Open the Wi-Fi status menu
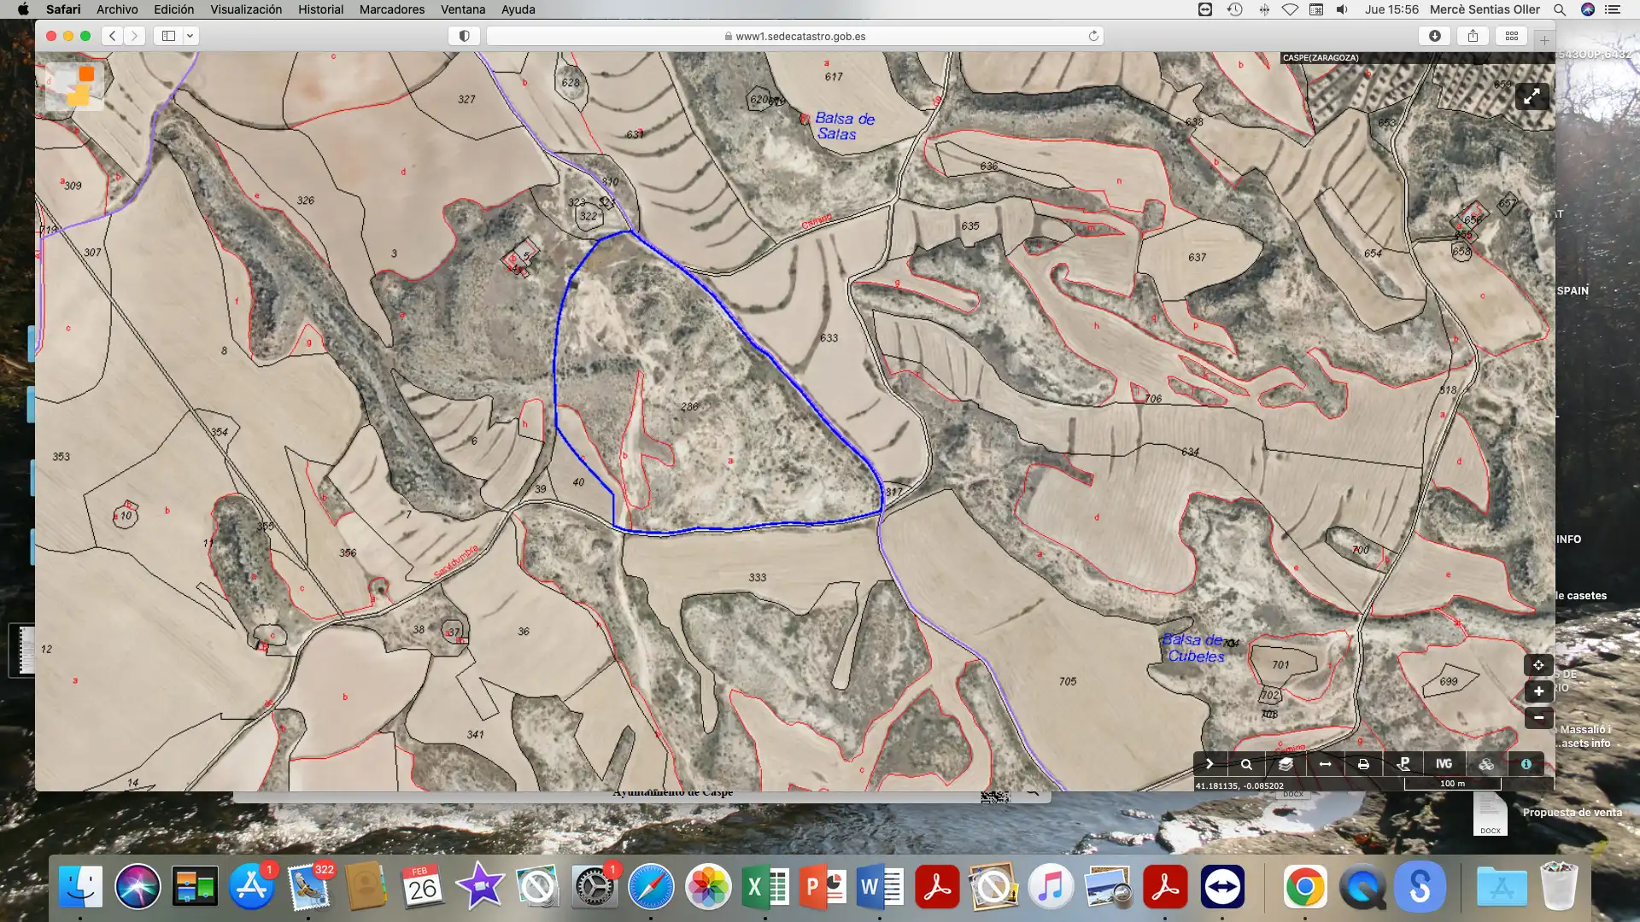1640x922 pixels. 1290,9
